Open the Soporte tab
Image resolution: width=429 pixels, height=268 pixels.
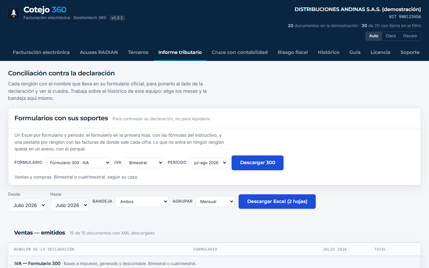410,52
